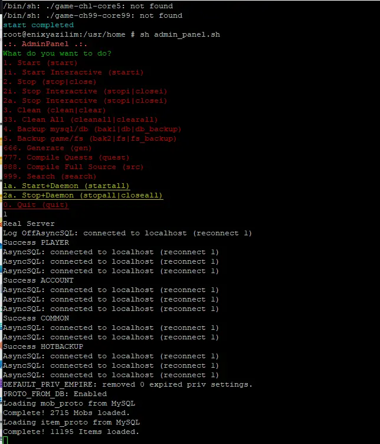Click underlined "1a. Start+Daemon (startall)" entry

(66, 186)
